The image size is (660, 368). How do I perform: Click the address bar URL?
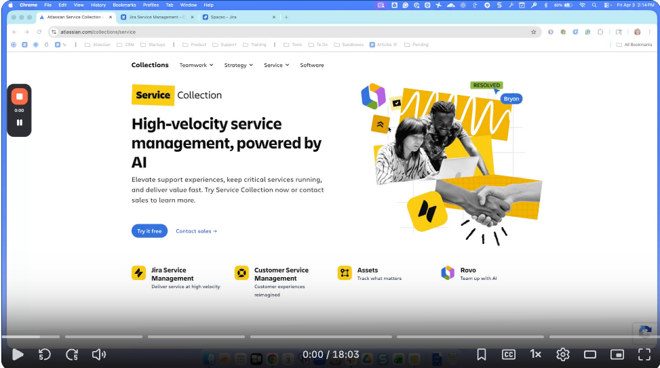[98, 32]
